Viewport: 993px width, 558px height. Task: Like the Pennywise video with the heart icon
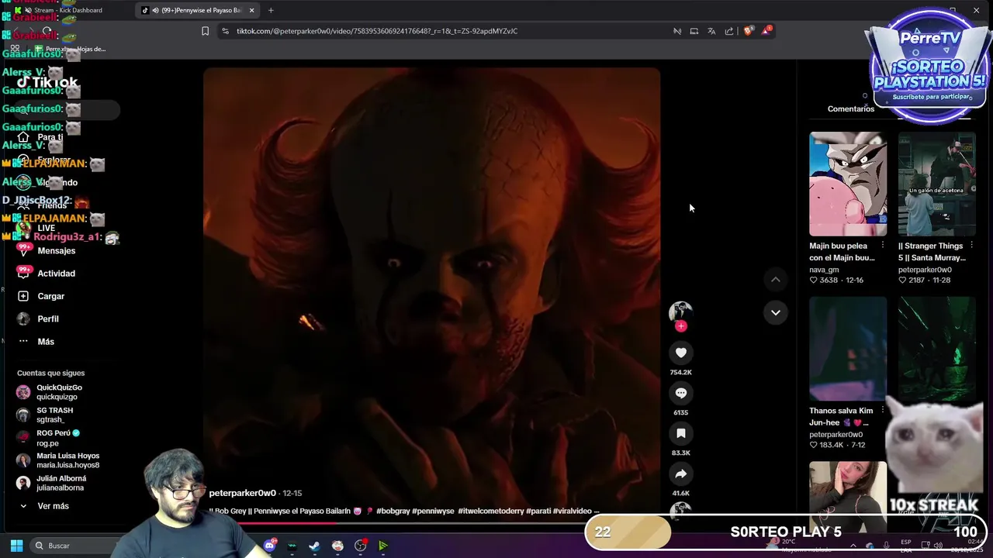click(x=680, y=353)
